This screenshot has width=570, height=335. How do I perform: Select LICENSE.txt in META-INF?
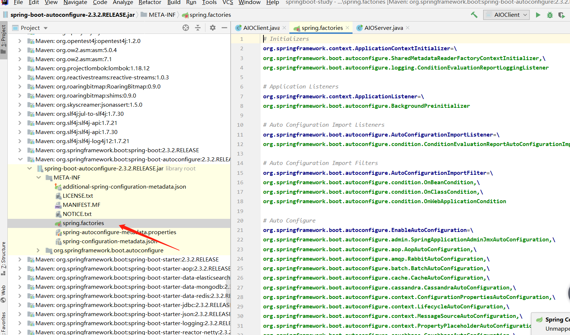78,196
